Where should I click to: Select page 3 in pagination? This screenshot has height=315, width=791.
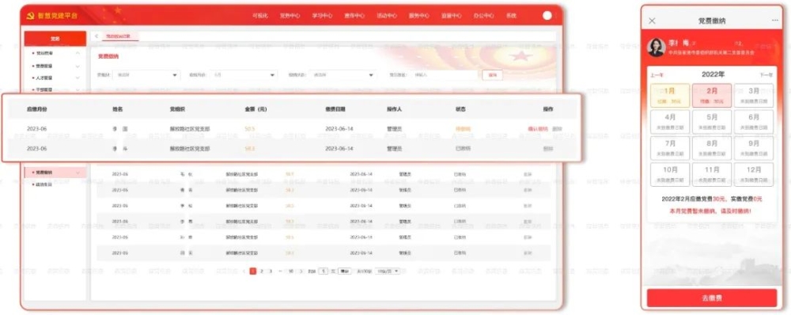coord(271,271)
